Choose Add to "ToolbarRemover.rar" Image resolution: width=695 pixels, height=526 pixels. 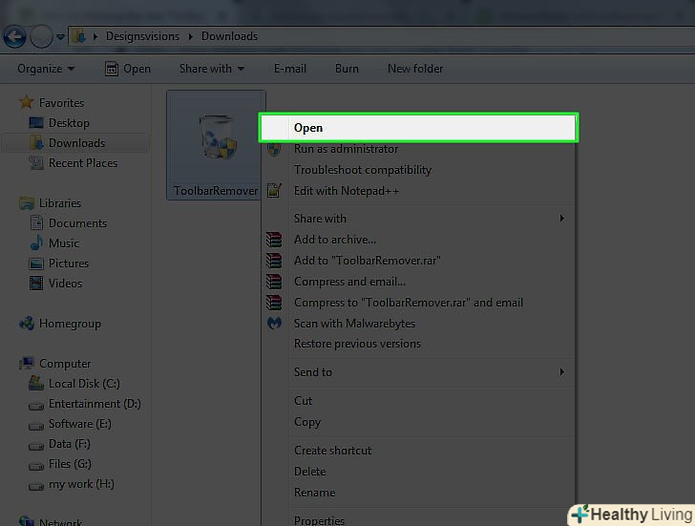418,261
